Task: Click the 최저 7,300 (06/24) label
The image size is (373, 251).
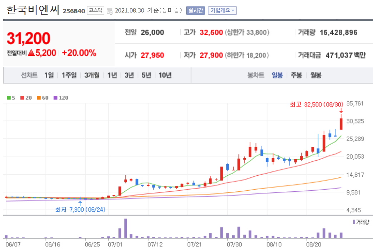Action: pyautogui.click(x=80, y=209)
